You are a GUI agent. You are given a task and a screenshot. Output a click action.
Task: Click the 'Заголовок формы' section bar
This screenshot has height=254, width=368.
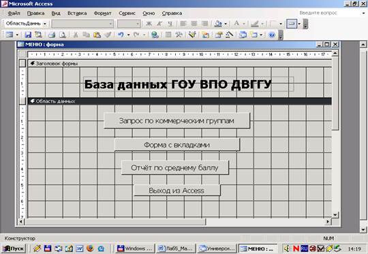tap(180, 63)
